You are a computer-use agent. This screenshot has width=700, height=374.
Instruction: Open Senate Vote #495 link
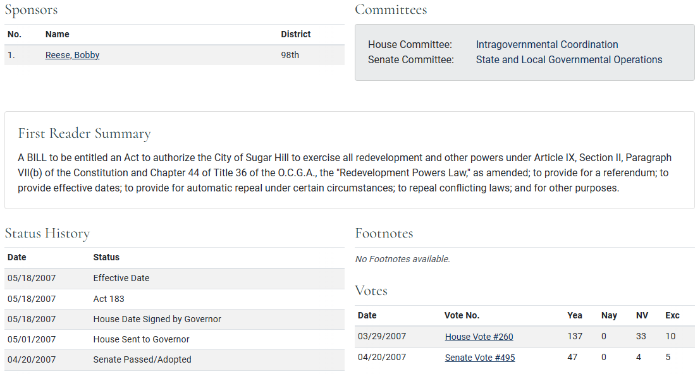(x=480, y=358)
